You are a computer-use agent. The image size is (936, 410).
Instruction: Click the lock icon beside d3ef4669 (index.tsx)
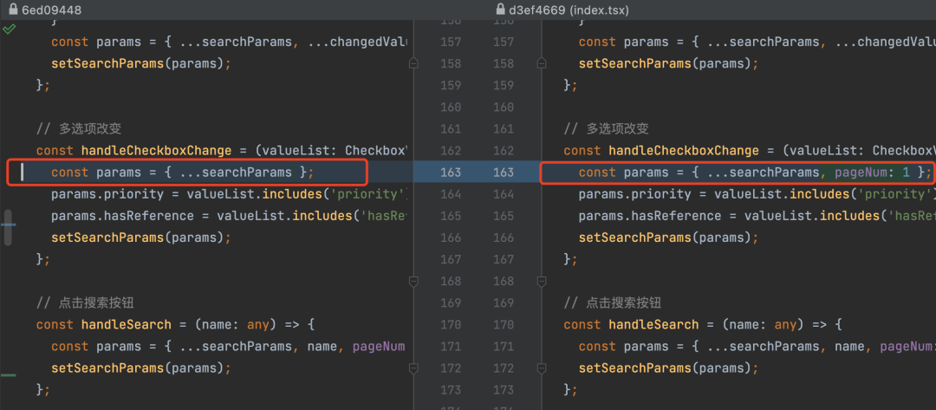[500, 10]
